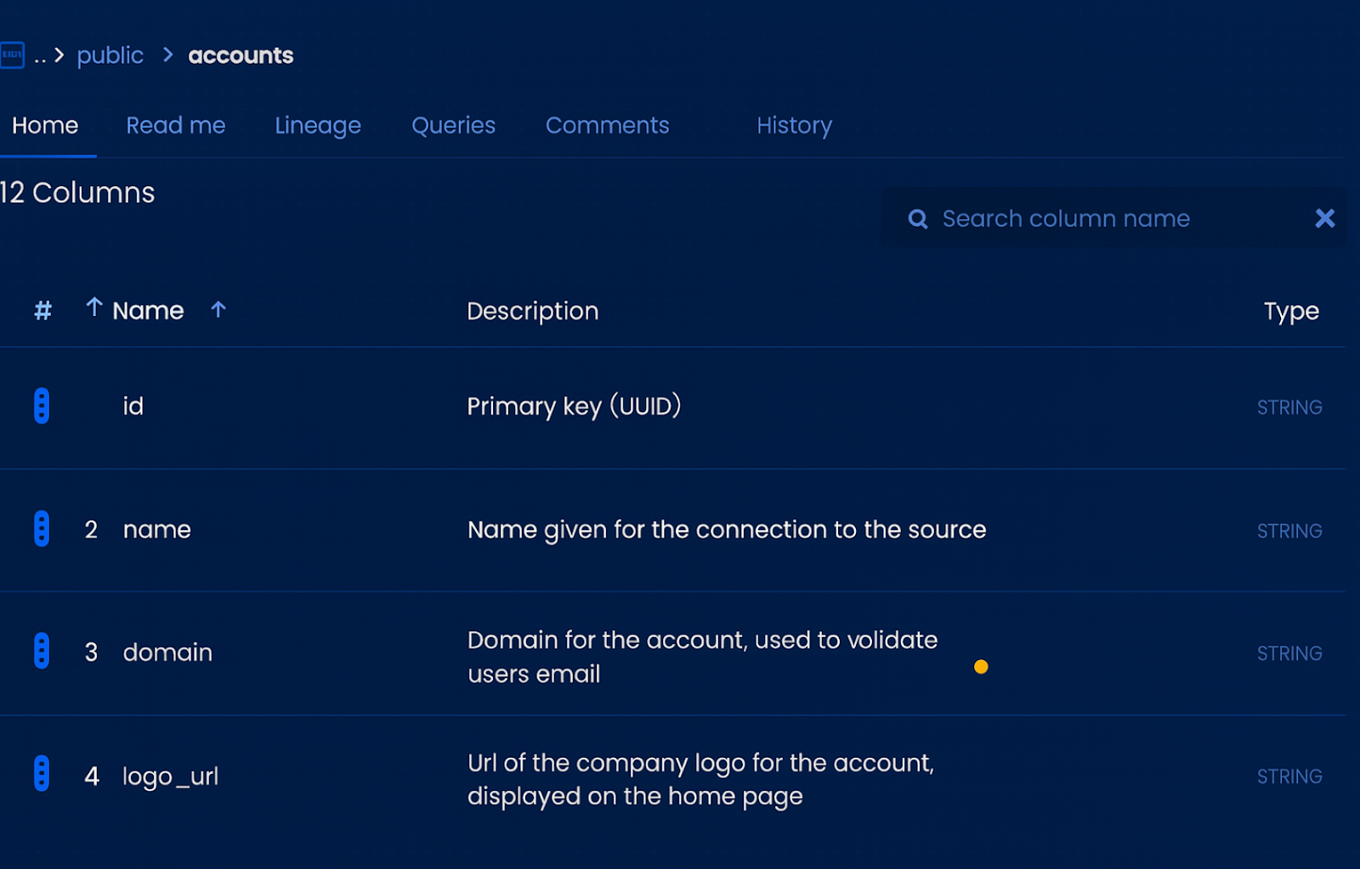
Task: Click the yellow indicator dot on the domain row
Action: click(x=982, y=668)
